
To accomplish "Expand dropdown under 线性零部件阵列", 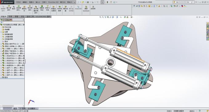I will point(18,13).
